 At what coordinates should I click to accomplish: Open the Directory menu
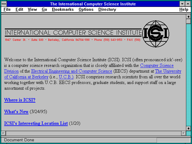pyautogui.click(x=107, y=9)
